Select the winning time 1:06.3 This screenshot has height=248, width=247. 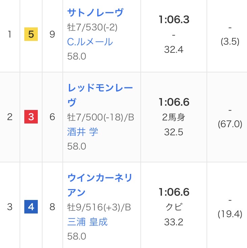[174, 20]
